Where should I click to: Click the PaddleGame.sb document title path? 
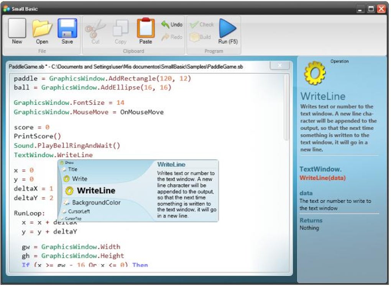point(126,67)
